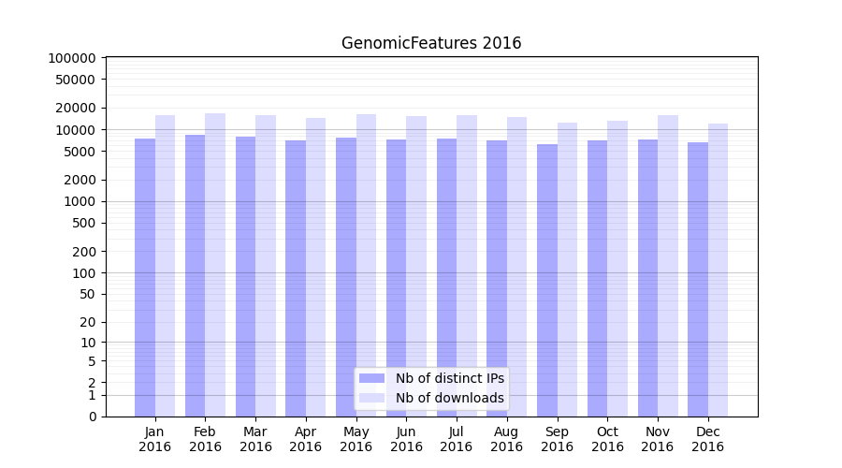Viewport: 842px width, 468px height.
Task: Click the 'Nb of distinct IPs' legend swatch
Action: (372, 378)
